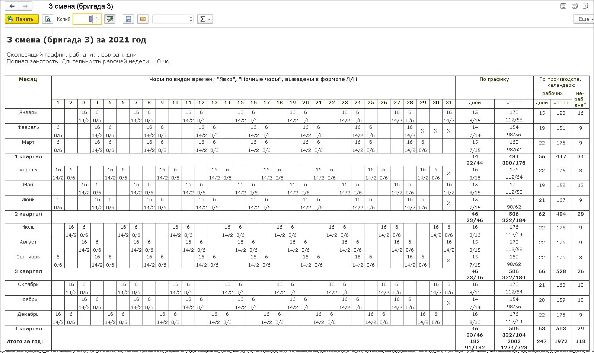Click the yearly total hours cell 2002
This screenshot has width=594, height=353.
click(x=514, y=341)
